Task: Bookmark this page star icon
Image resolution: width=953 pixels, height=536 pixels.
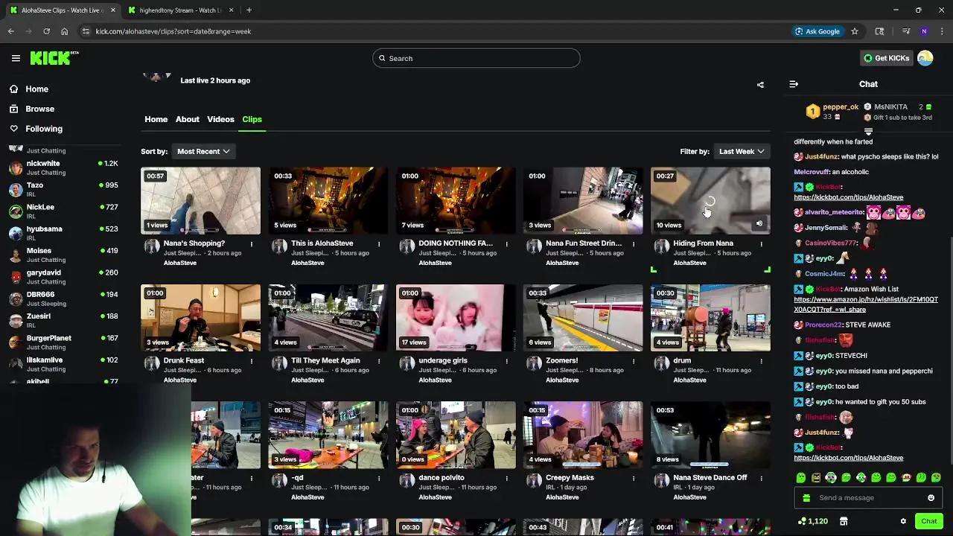Action: [855, 31]
